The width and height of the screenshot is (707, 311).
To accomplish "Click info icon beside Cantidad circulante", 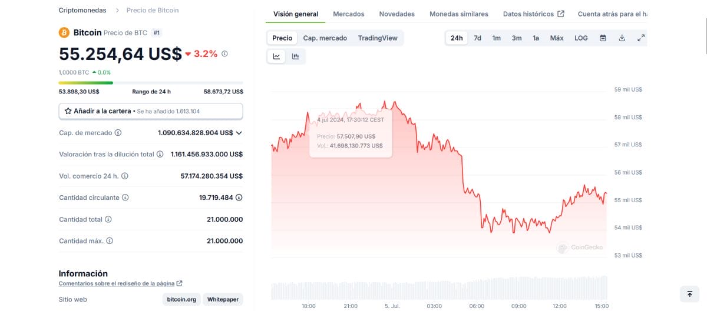I will tap(125, 198).
